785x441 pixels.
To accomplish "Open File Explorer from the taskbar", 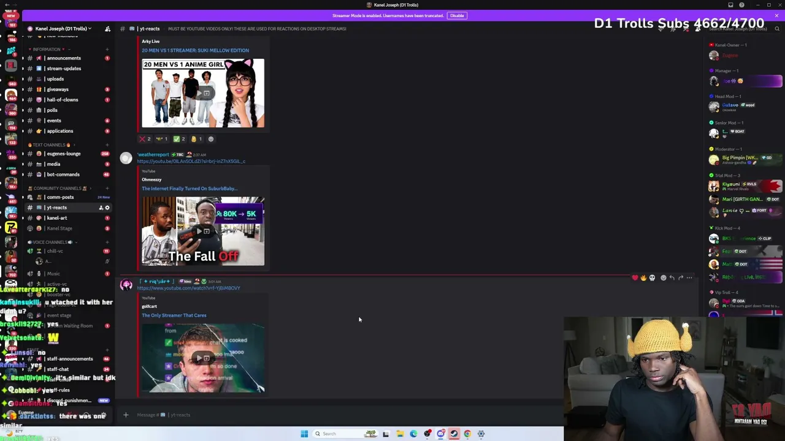I will coord(399,434).
